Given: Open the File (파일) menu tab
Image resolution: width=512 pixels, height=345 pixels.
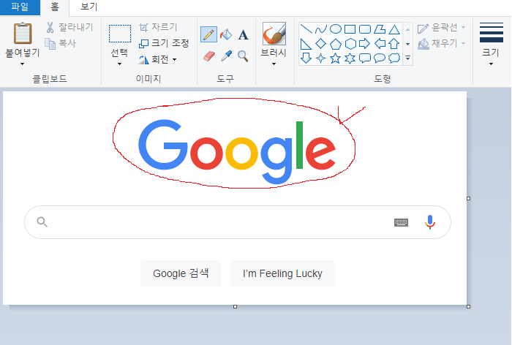Looking at the screenshot, I should click(x=20, y=7).
